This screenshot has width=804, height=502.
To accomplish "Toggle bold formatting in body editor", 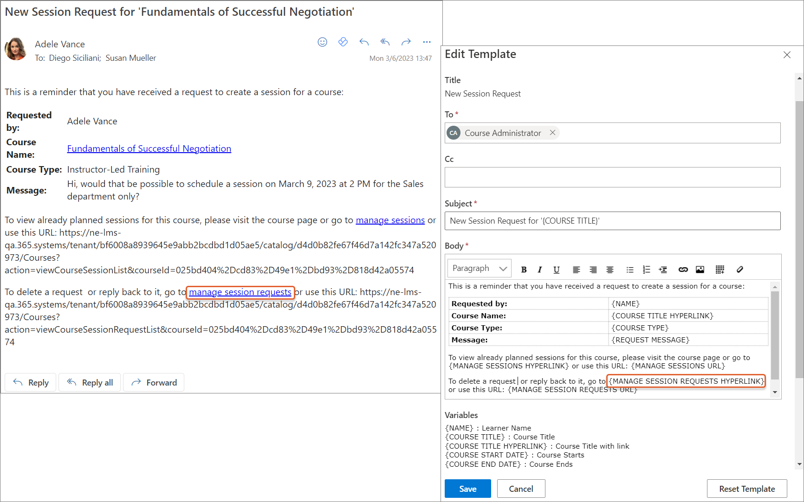I will [524, 270].
